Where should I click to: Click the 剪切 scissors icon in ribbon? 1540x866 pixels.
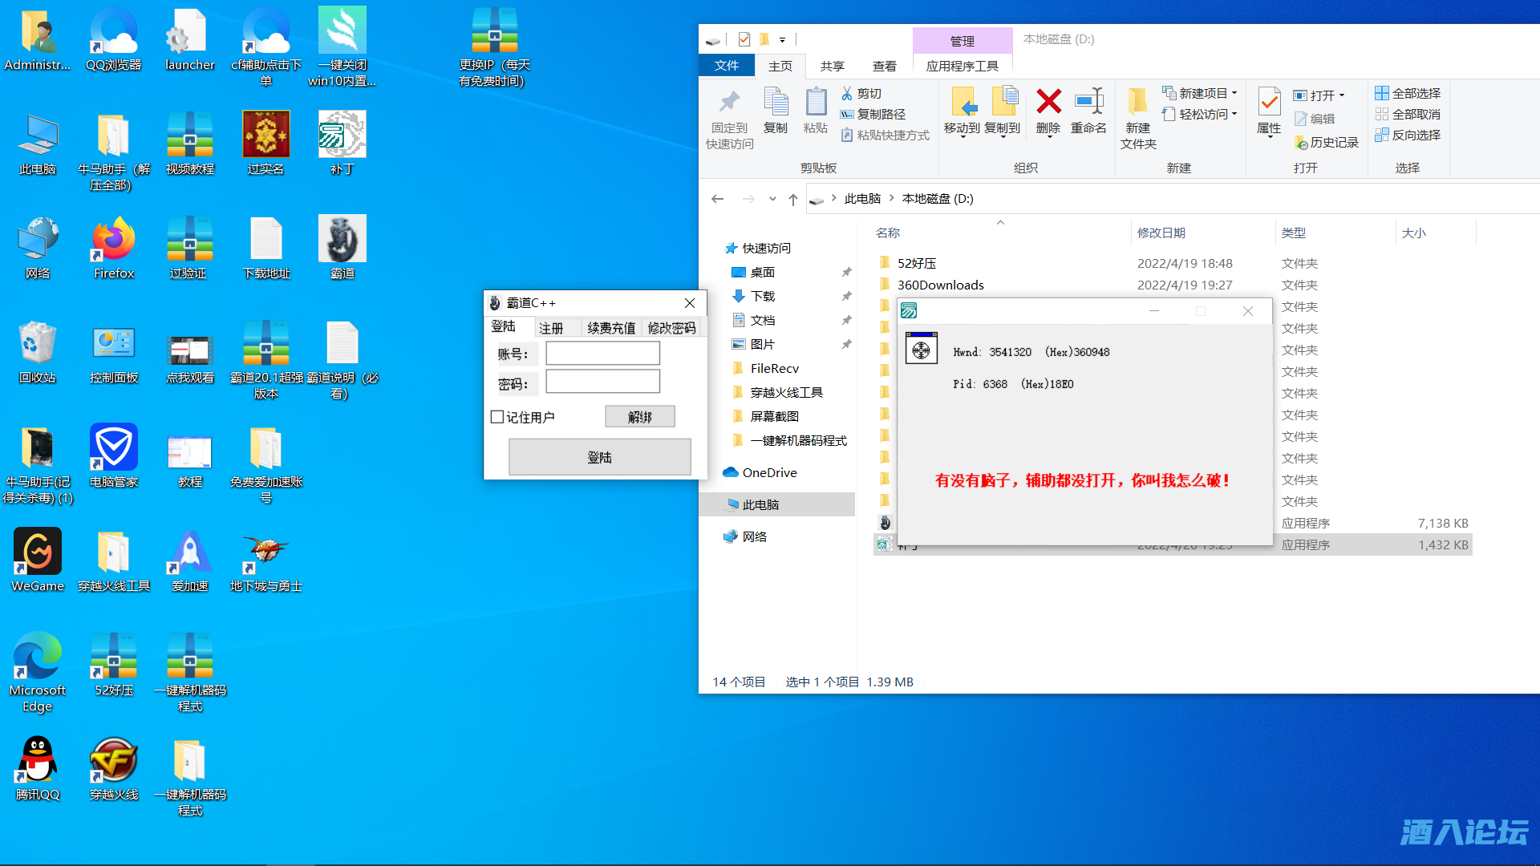tap(846, 94)
